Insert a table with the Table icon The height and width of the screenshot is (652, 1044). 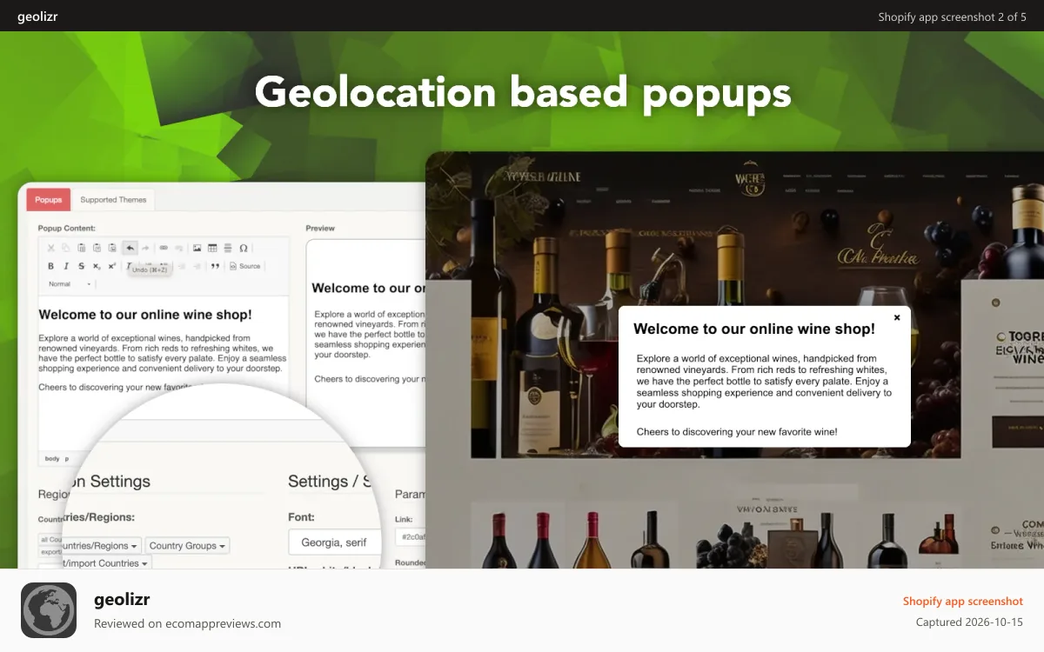[212, 249]
